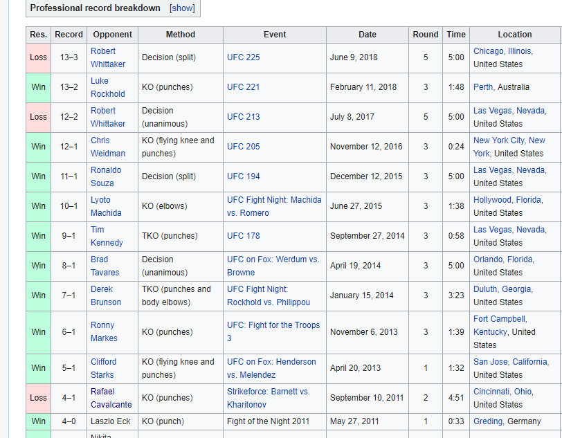This screenshot has width=562, height=438.
Task: Select the Loss result cell for 4–1
Action: pyautogui.click(x=38, y=399)
